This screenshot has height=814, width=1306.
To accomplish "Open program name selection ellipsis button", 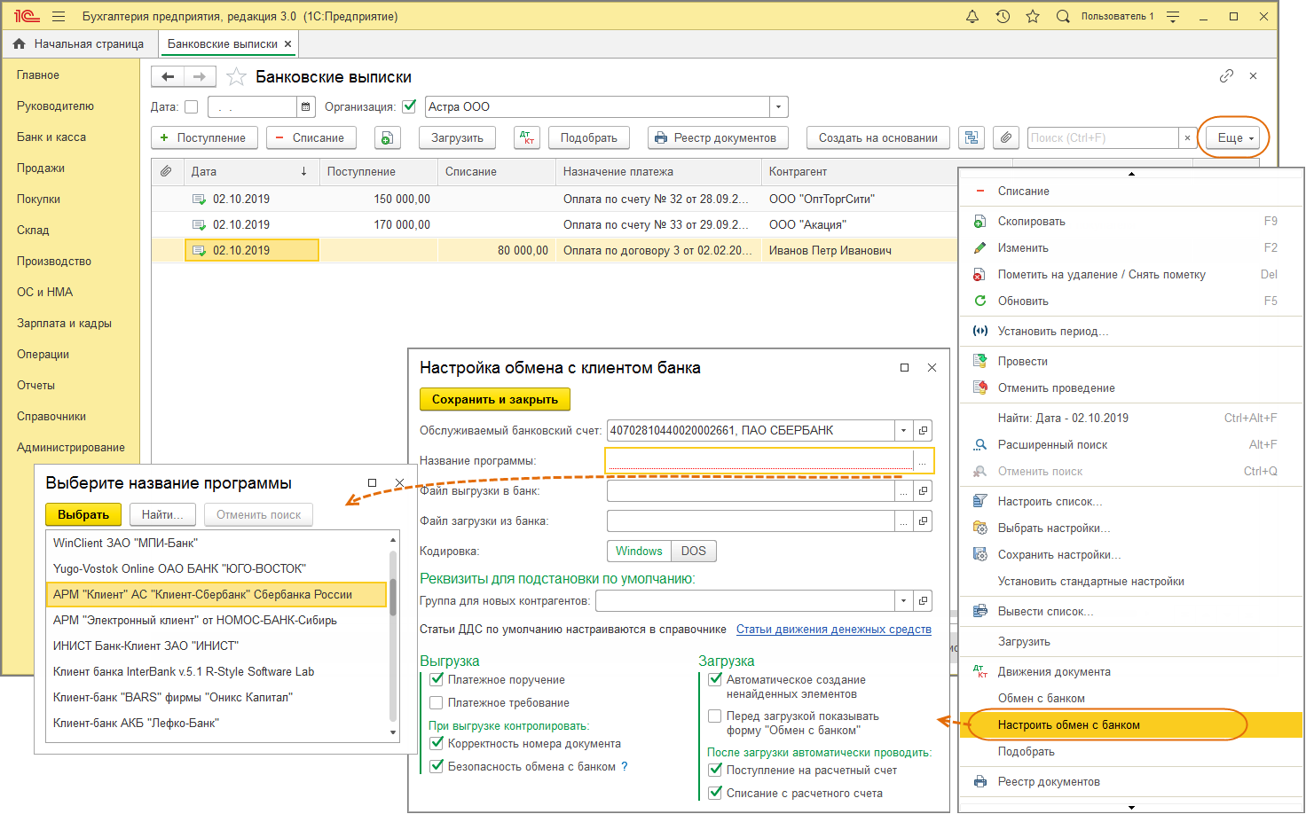I will [923, 460].
